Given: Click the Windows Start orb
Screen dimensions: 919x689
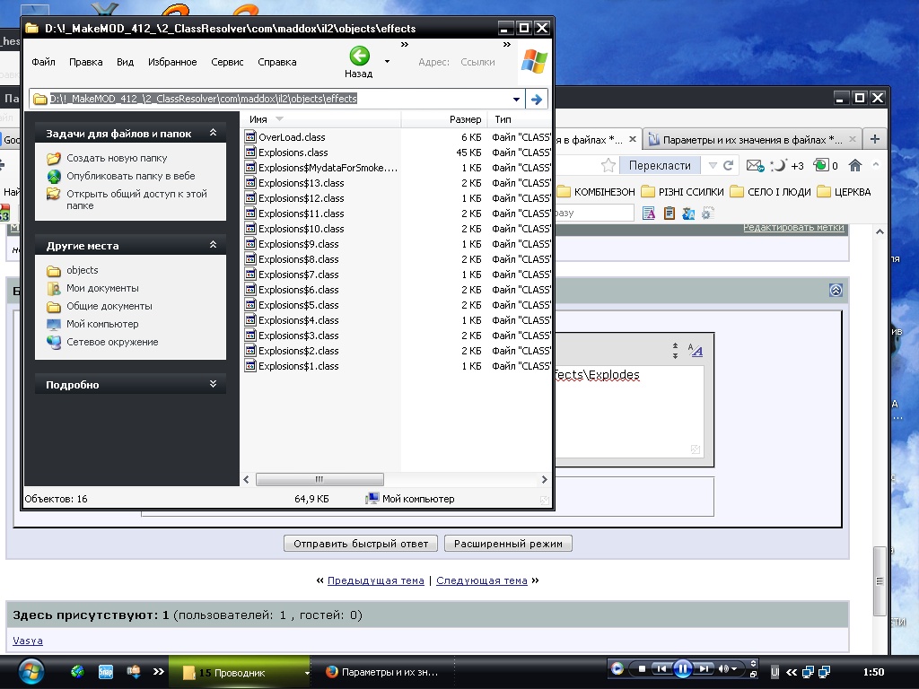Looking at the screenshot, I should click(30, 670).
